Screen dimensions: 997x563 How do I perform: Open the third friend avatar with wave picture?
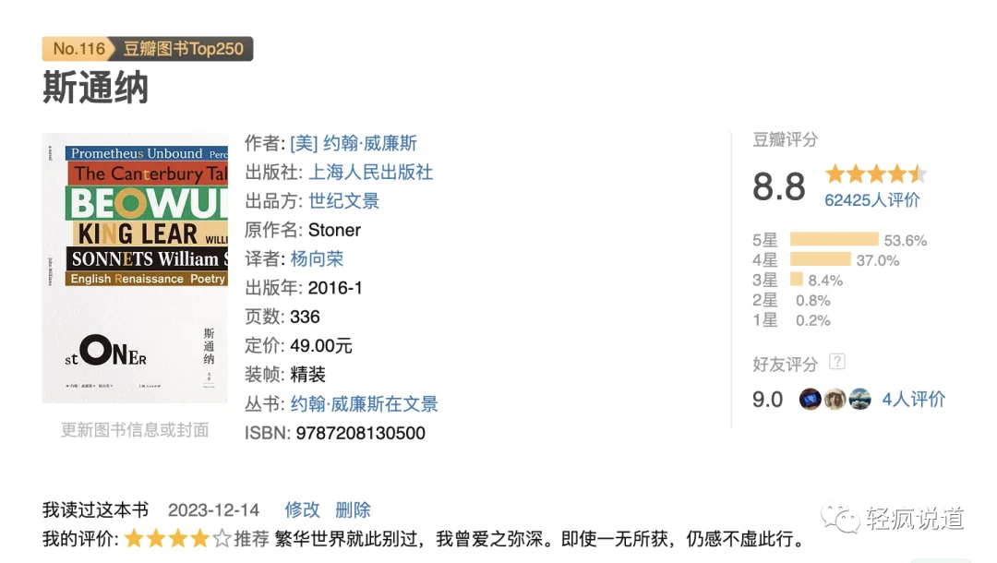point(859,399)
